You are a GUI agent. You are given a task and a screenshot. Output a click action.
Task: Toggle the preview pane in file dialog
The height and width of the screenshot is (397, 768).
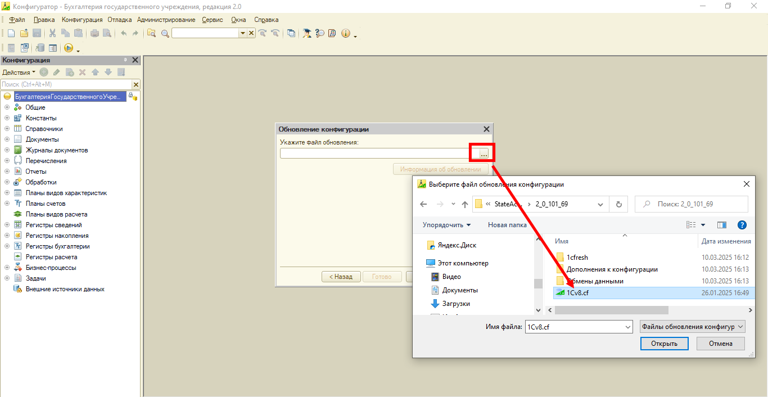tap(722, 225)
